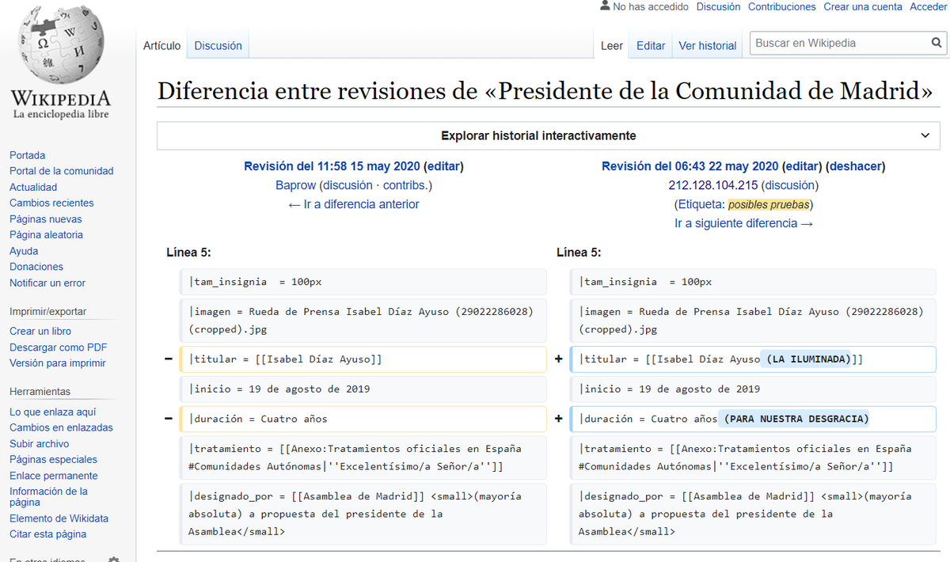Open Cambios en enlazadas link

(61, 427)
